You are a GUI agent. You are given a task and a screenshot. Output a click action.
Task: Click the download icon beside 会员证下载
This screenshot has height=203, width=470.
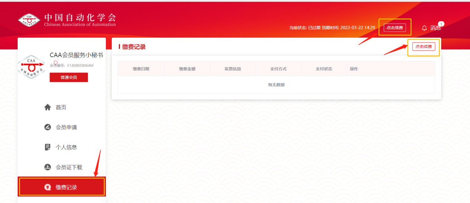tap(47, 167)
